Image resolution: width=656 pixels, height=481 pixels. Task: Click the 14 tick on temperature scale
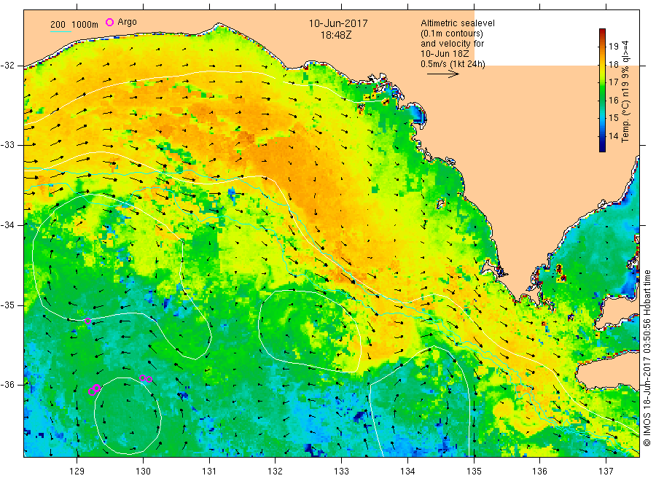(613, 136)
